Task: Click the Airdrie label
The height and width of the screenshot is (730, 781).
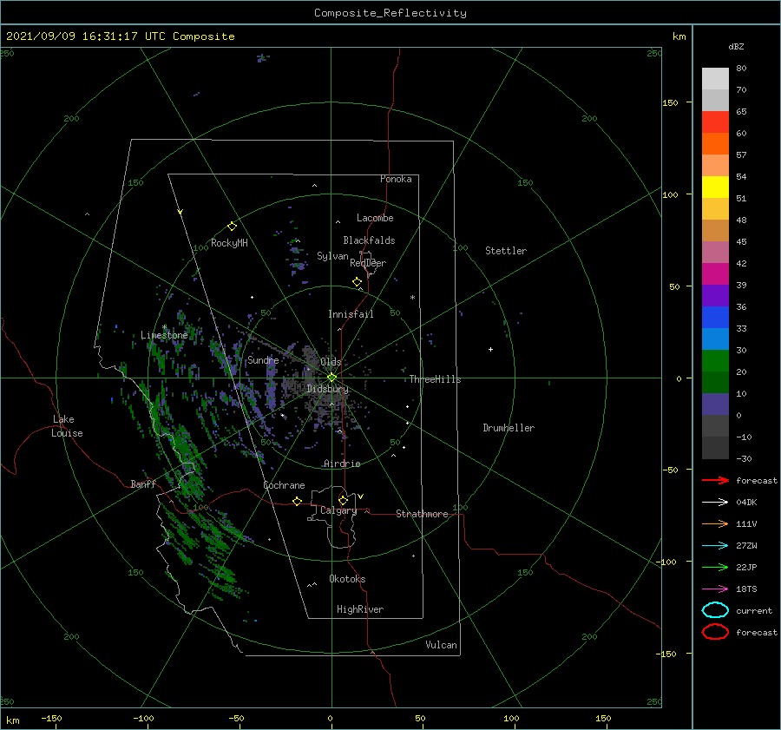Action: point(342,464)
